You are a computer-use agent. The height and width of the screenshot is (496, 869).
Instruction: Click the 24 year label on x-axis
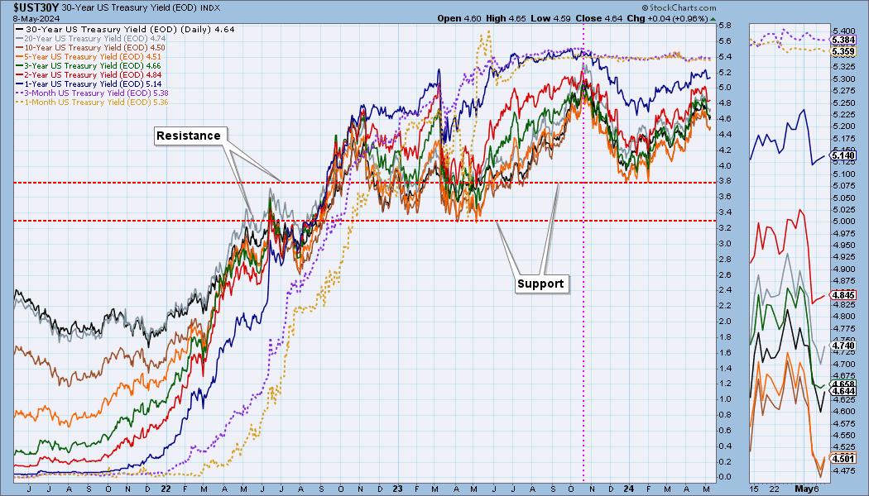(628, 489)
